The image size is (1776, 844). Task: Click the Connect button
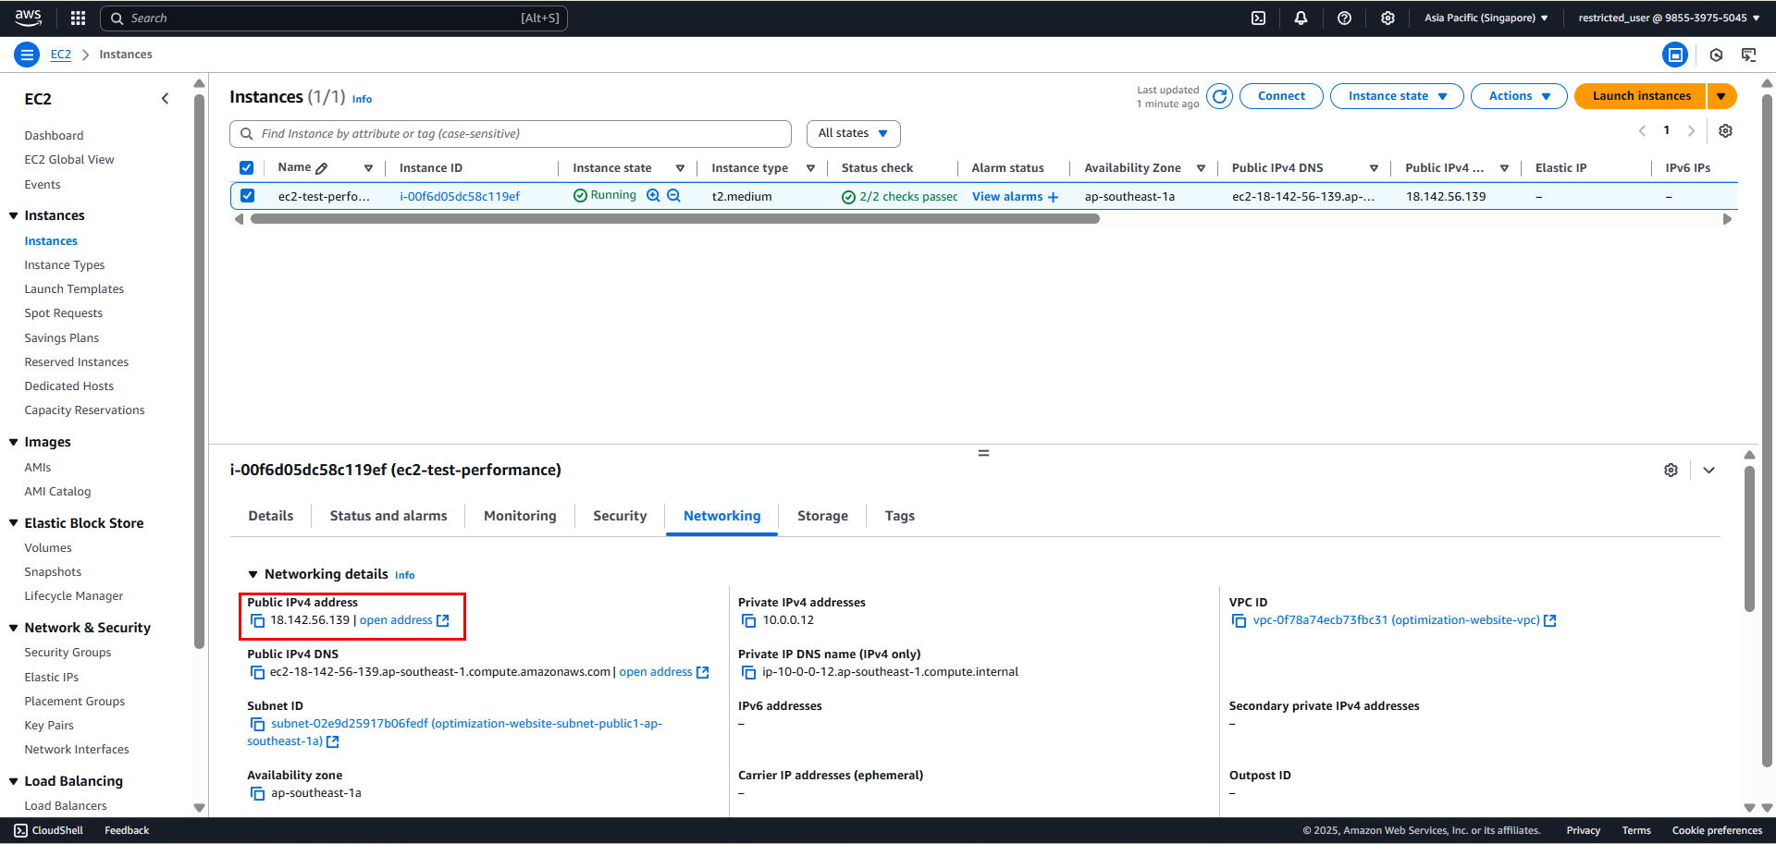(1281, 96)
